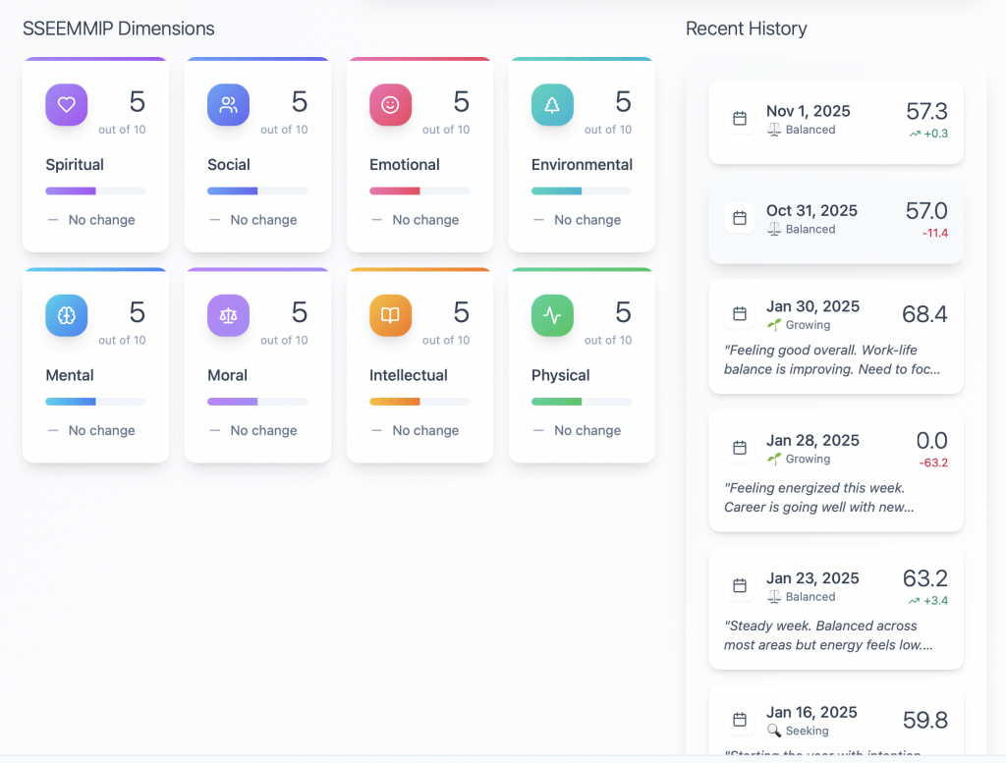
Task: Click the Physical green progress bar
Action: click(582, 402)
